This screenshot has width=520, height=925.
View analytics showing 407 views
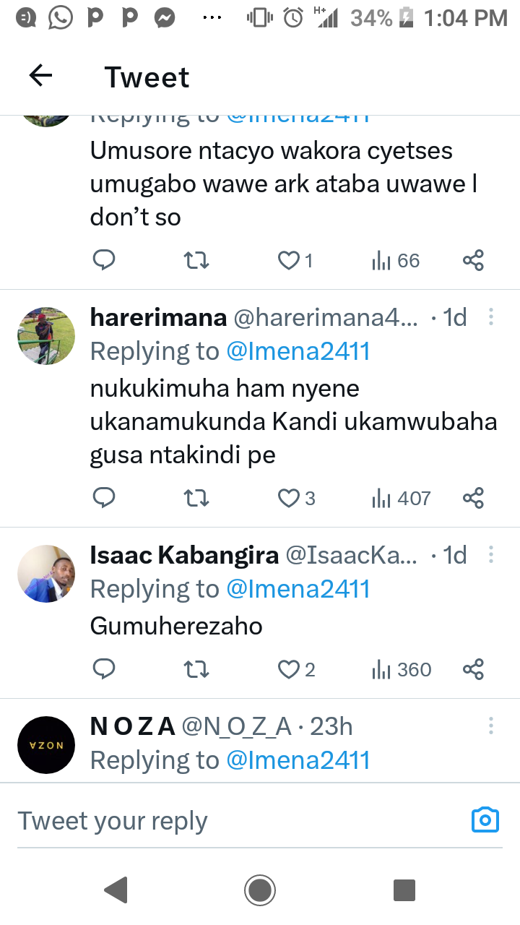click(402, 498)
